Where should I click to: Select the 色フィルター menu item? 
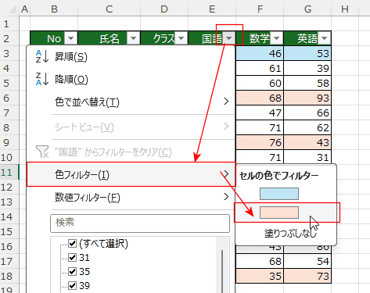[x=131, y=174]
